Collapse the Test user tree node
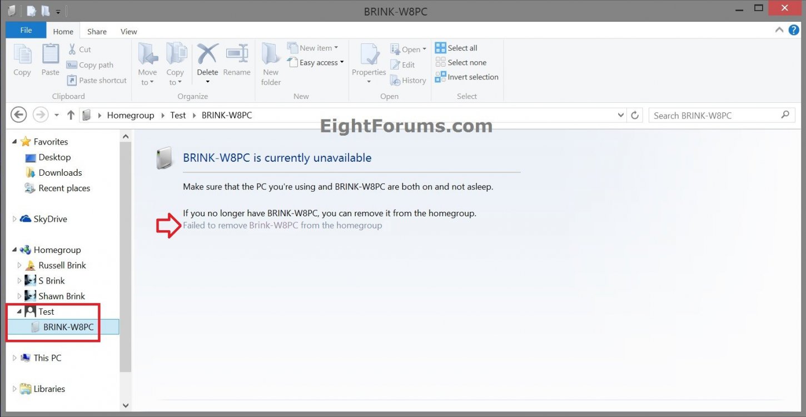This screenshot has width=806, height=417. click(19, 311)
